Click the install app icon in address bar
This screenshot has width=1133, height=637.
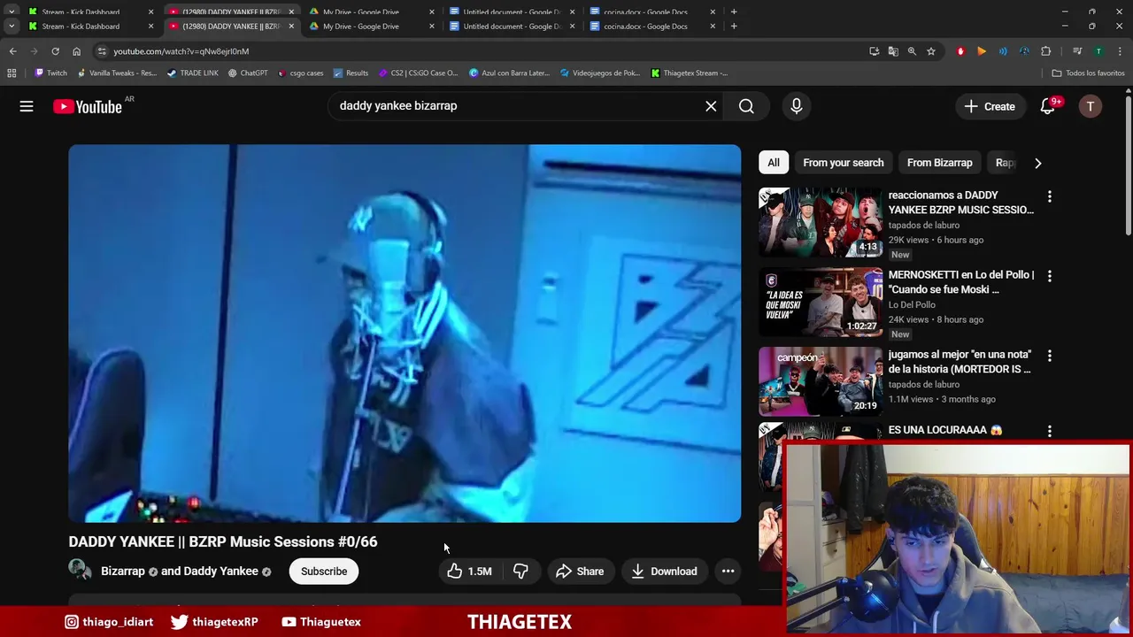point(874,51)
